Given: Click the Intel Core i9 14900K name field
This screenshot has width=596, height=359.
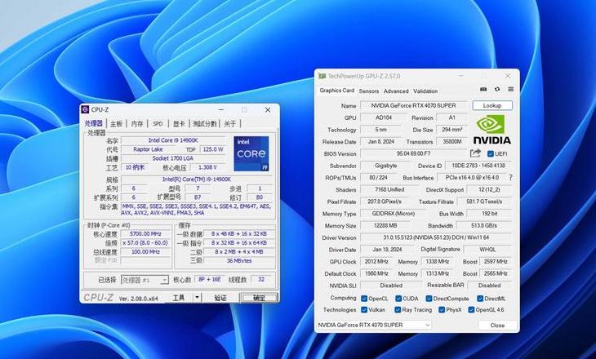Looking at the screenshot, I should (173, 140).
